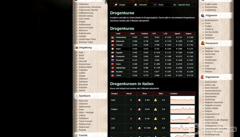The height and width of the screenshot is (137, 240).
Task: Click the Opium column header
Action: [x=188, y=34]
